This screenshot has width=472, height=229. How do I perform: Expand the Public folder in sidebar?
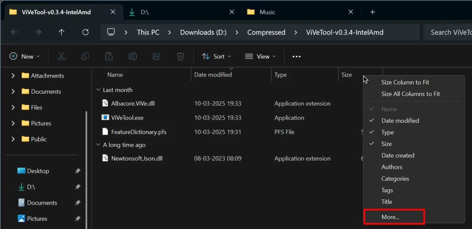13,139
